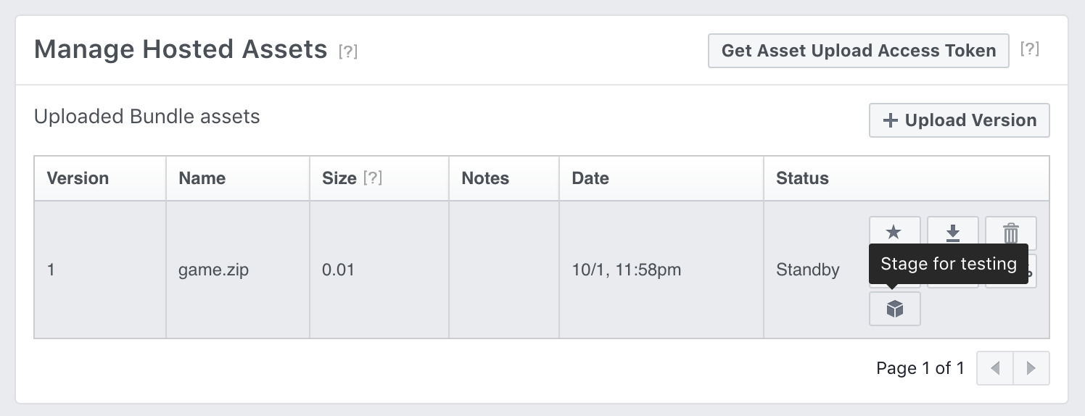Download the game.zip bundle with the arrow icon
The height and width of the screenshot is (416, 1085).
[953, 233]
